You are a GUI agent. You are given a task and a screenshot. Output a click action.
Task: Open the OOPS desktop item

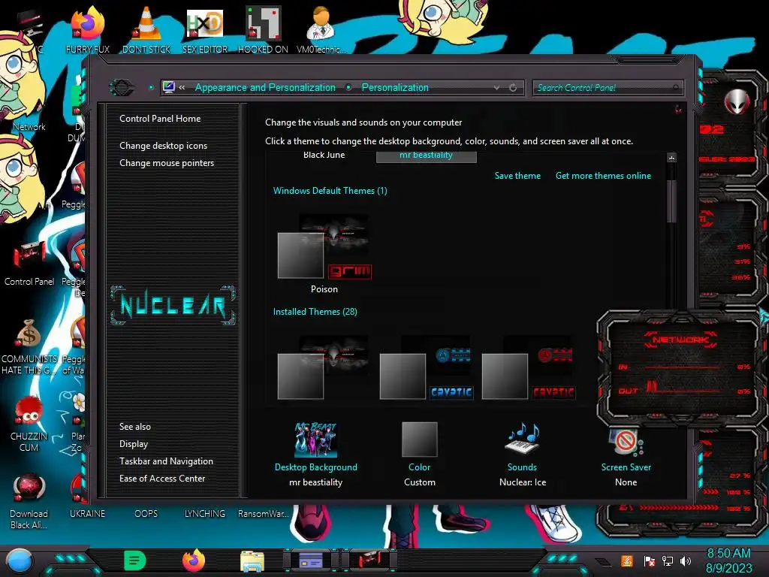(146, 514)
